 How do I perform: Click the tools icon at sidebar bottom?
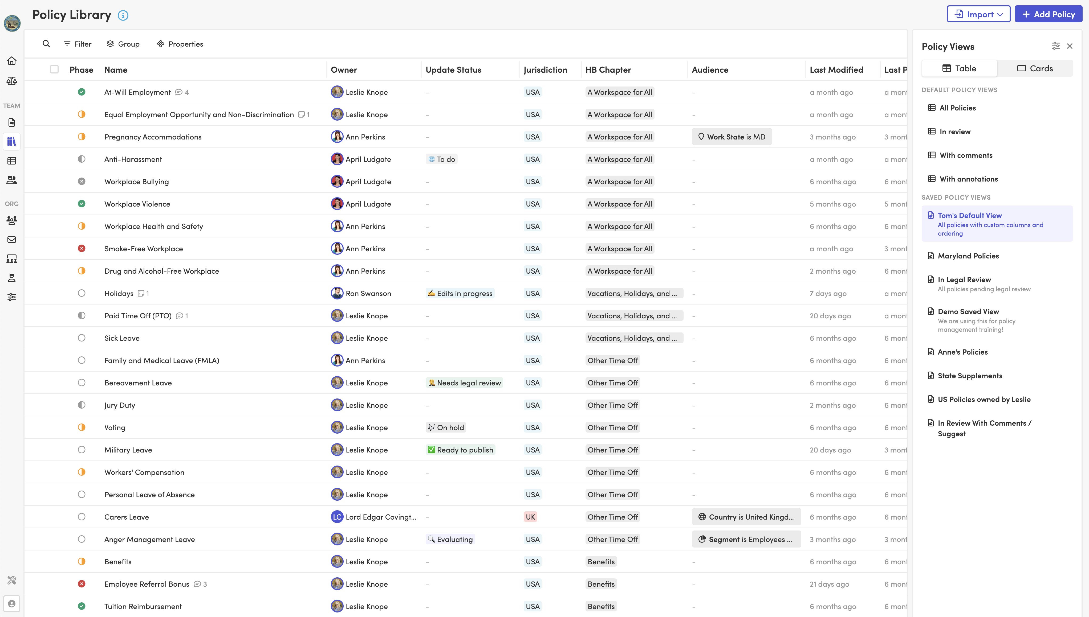(x=12, y=580)
